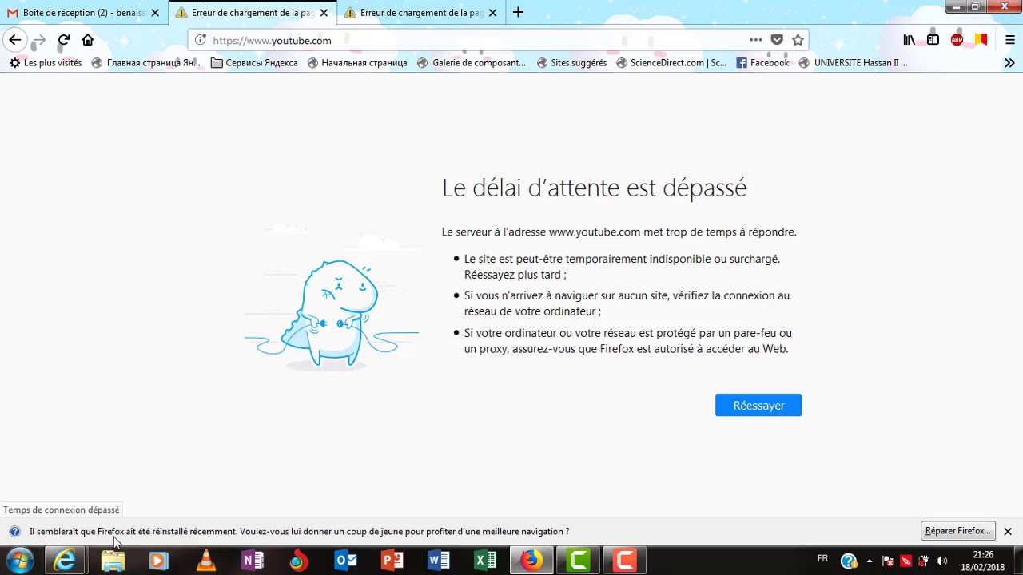This screenshot has height=575, width=1023.
Task: Click status text Temps de connexion dépassé
Action: click(62, 510)
